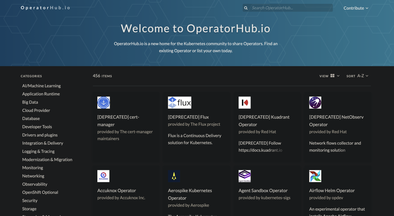The width and height of the screenshot is (394, 216).
Task: Select the AI/Machine Learning category
Action: (x=42, y=86)
